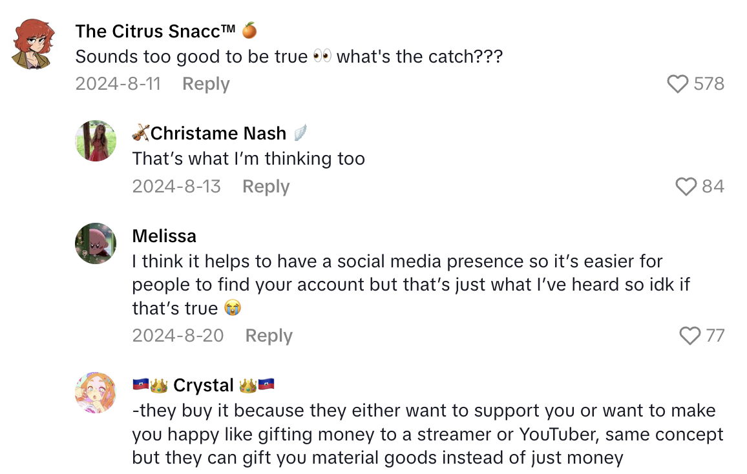
Task: Open Christame Nash's avatar
Action: pos(96,141)
